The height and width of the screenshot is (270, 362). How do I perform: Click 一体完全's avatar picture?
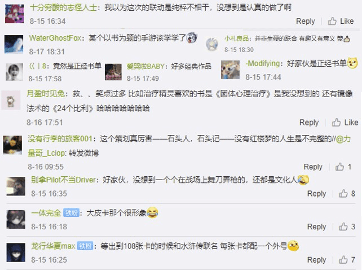pyautogui.click(x=16, y=219)
